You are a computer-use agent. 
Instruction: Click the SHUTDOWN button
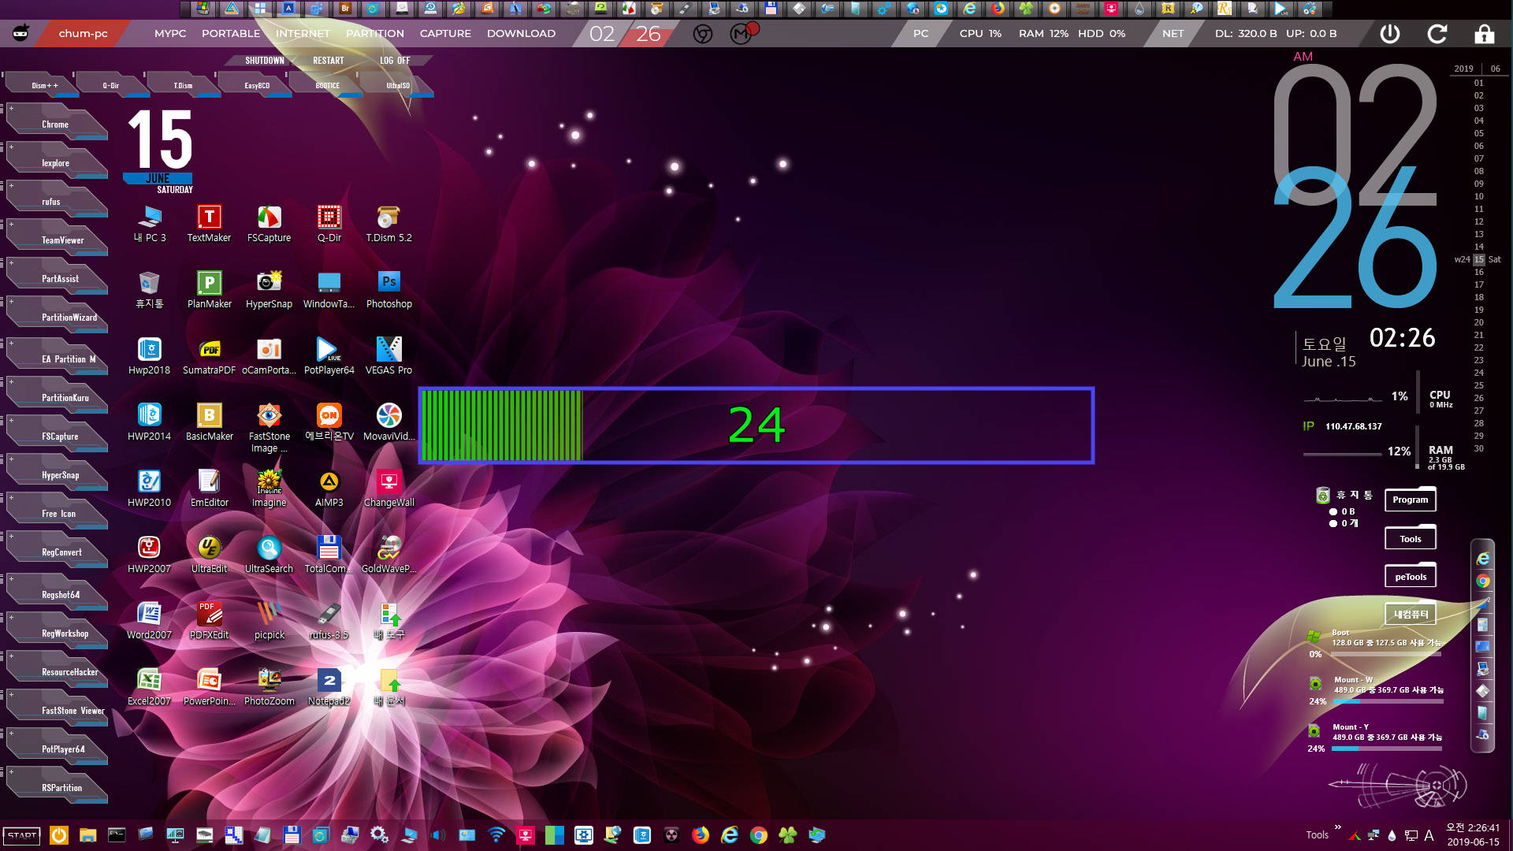pos(264,61)
